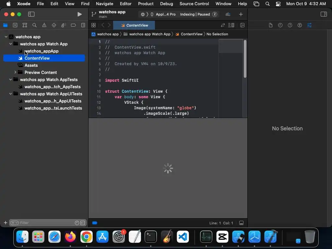Open the Debug menu
Screen dimensions: 332x249
coord(166,4)
